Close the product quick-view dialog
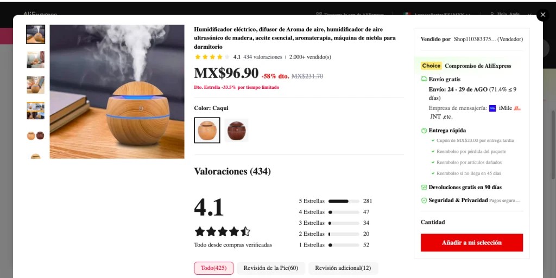 tap(543, 15)
